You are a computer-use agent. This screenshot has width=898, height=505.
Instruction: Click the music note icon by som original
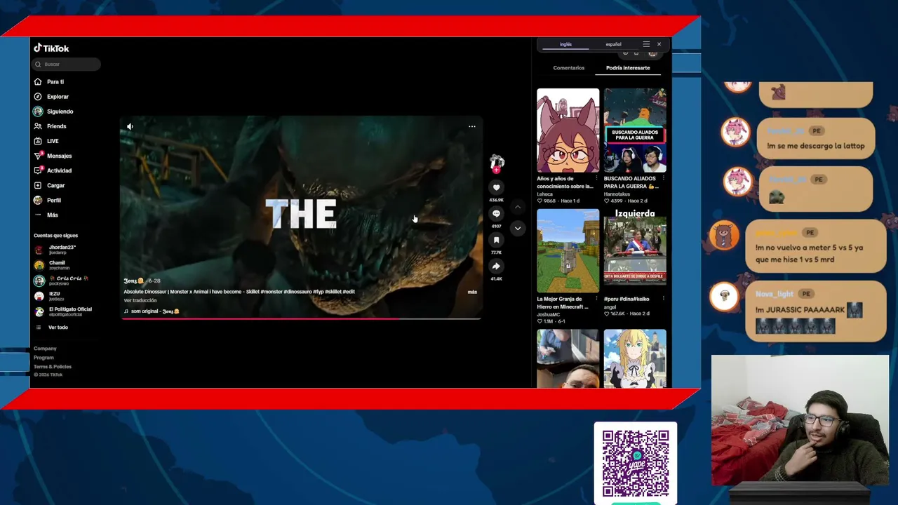pyautogui.click(x=126, y=311)
